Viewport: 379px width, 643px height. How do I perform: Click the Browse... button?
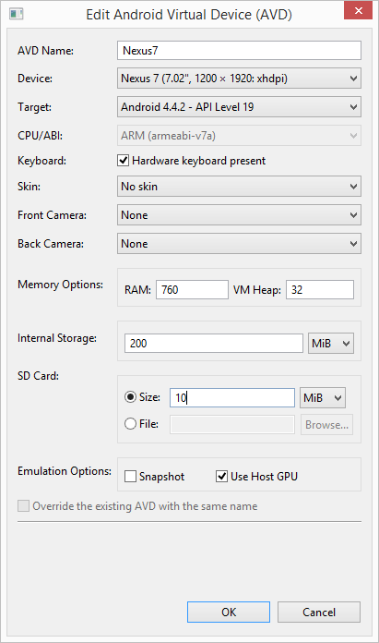click(326, 425)
